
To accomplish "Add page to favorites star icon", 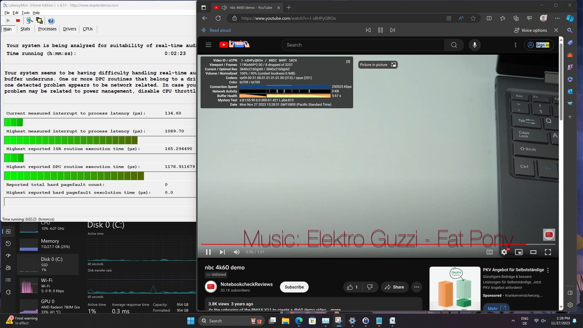I will click(473, 18).
